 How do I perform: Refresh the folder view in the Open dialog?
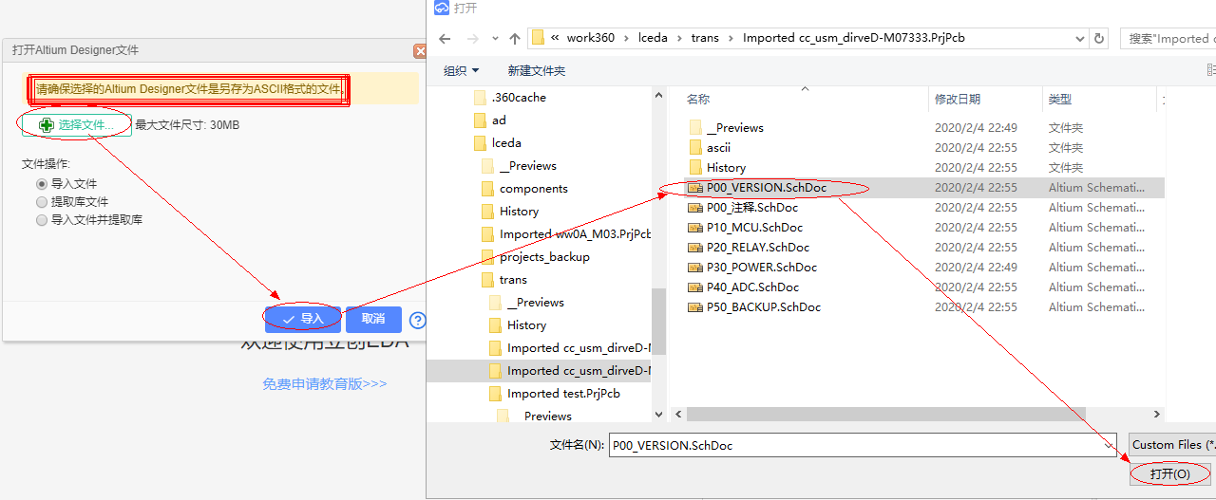pos(1100,39)
